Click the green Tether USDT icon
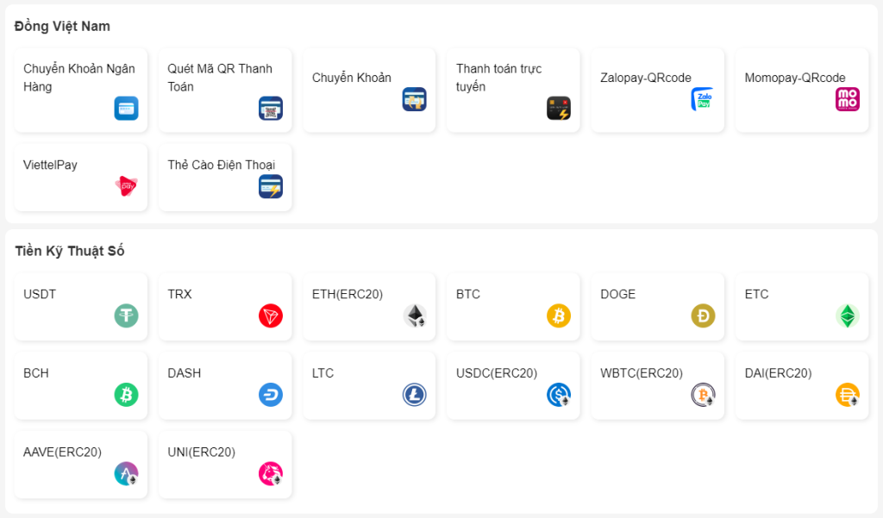 (126, 315)
